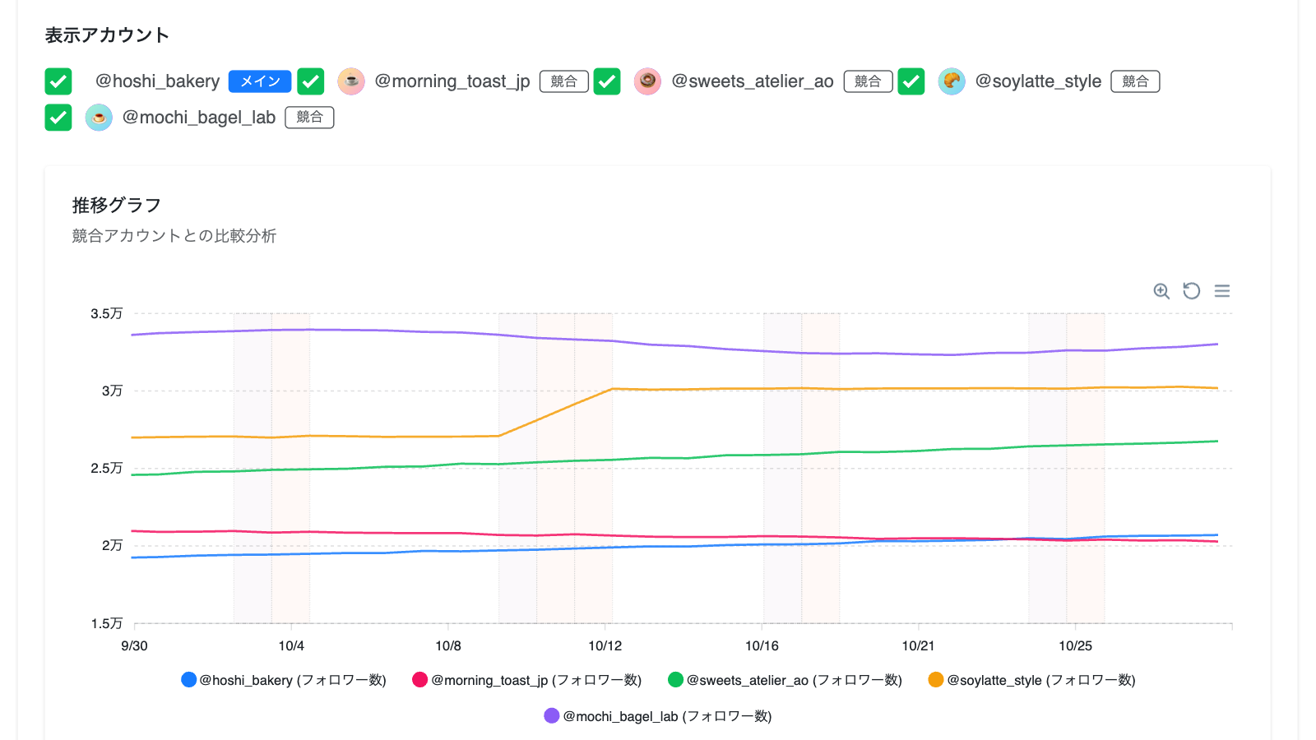This screenshot has width=1316, height=740.
Task: Uncheck the @soylatte_style account checkbox
Action: [911, 81]
